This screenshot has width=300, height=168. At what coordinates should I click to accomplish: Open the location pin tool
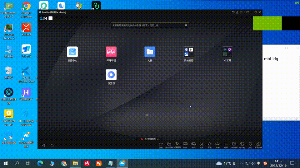coord(250,144)
